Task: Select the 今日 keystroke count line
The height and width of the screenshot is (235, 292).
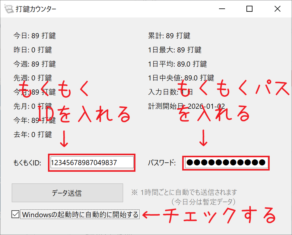Action: (34, 36)
